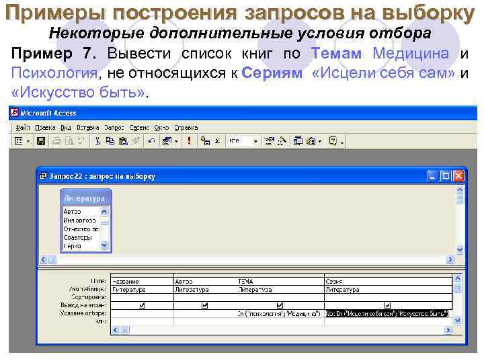Open the Сервис menu

(x=139, y=128)
